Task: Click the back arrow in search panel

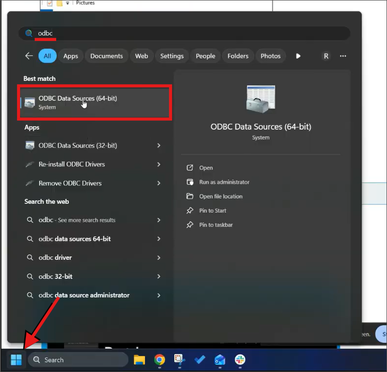Action: pos(29,56)
